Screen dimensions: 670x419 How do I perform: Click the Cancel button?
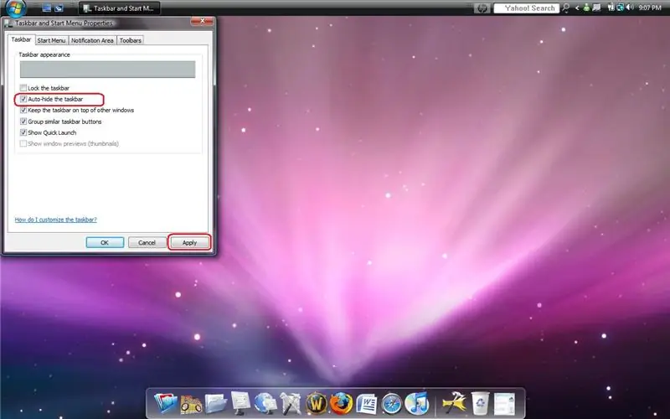(147, 242)
